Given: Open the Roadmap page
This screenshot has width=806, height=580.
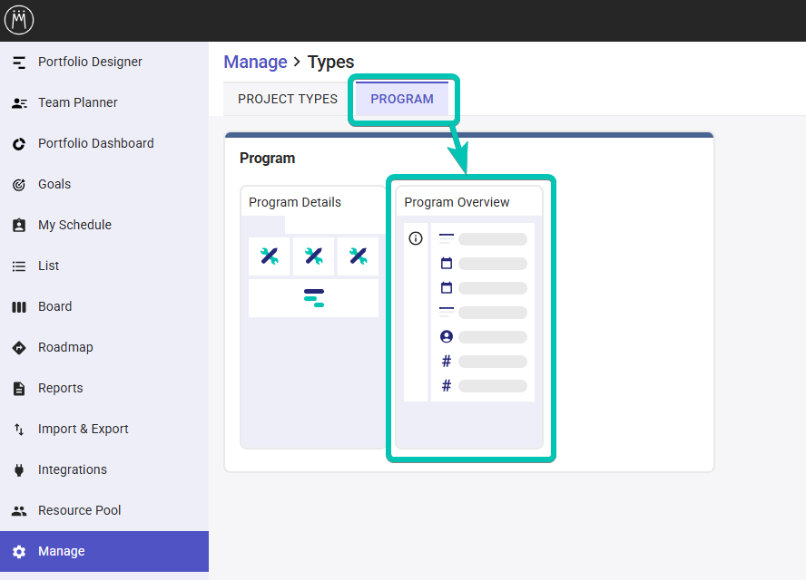Looking at the screenshot, I should (x=65, y=347).
